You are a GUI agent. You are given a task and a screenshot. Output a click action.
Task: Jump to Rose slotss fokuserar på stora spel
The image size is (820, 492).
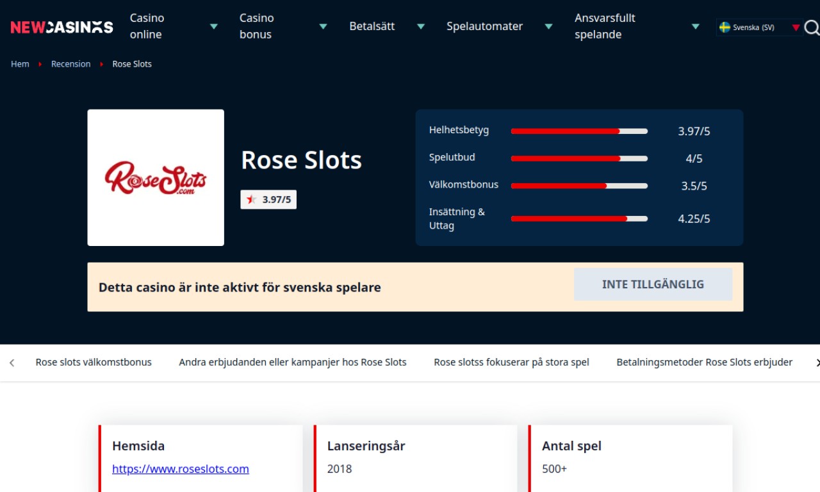[x=511, y=363]
